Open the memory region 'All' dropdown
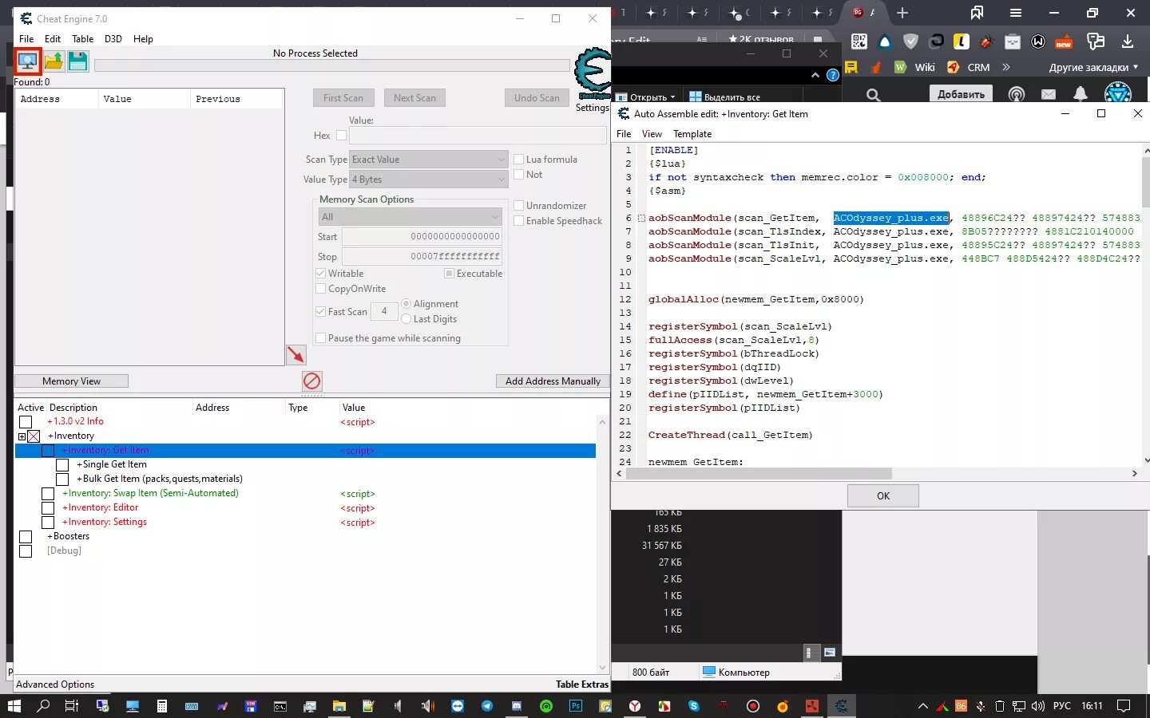The width and height of the screenshot is (1150, 718). click(x=410, y=217)
